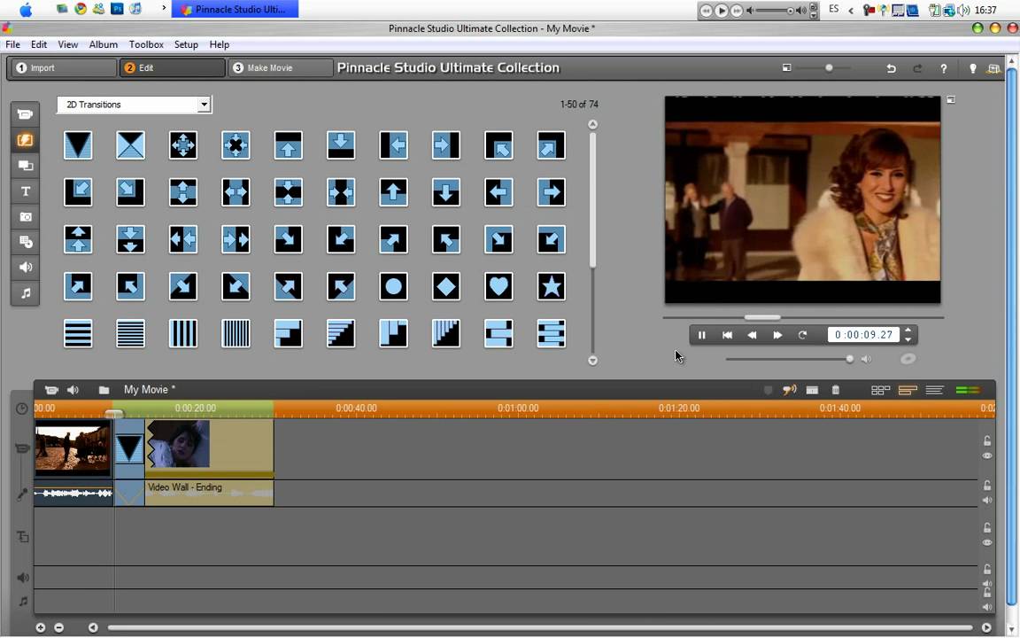Click the lightbulb tips icon

click(x=973, y=68)
